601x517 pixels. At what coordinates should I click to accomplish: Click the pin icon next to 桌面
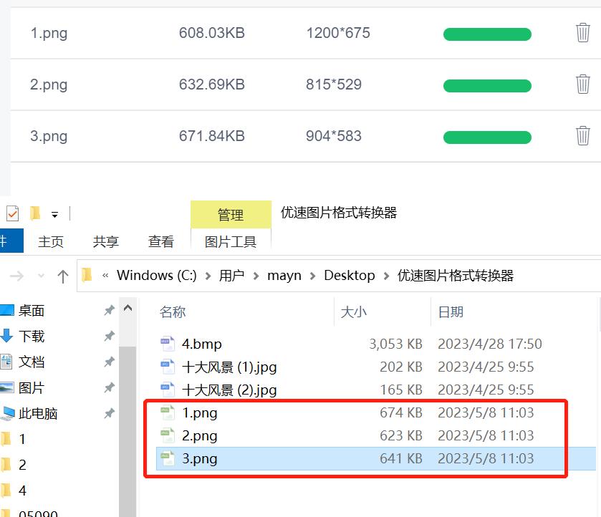[x=109, y=311]
